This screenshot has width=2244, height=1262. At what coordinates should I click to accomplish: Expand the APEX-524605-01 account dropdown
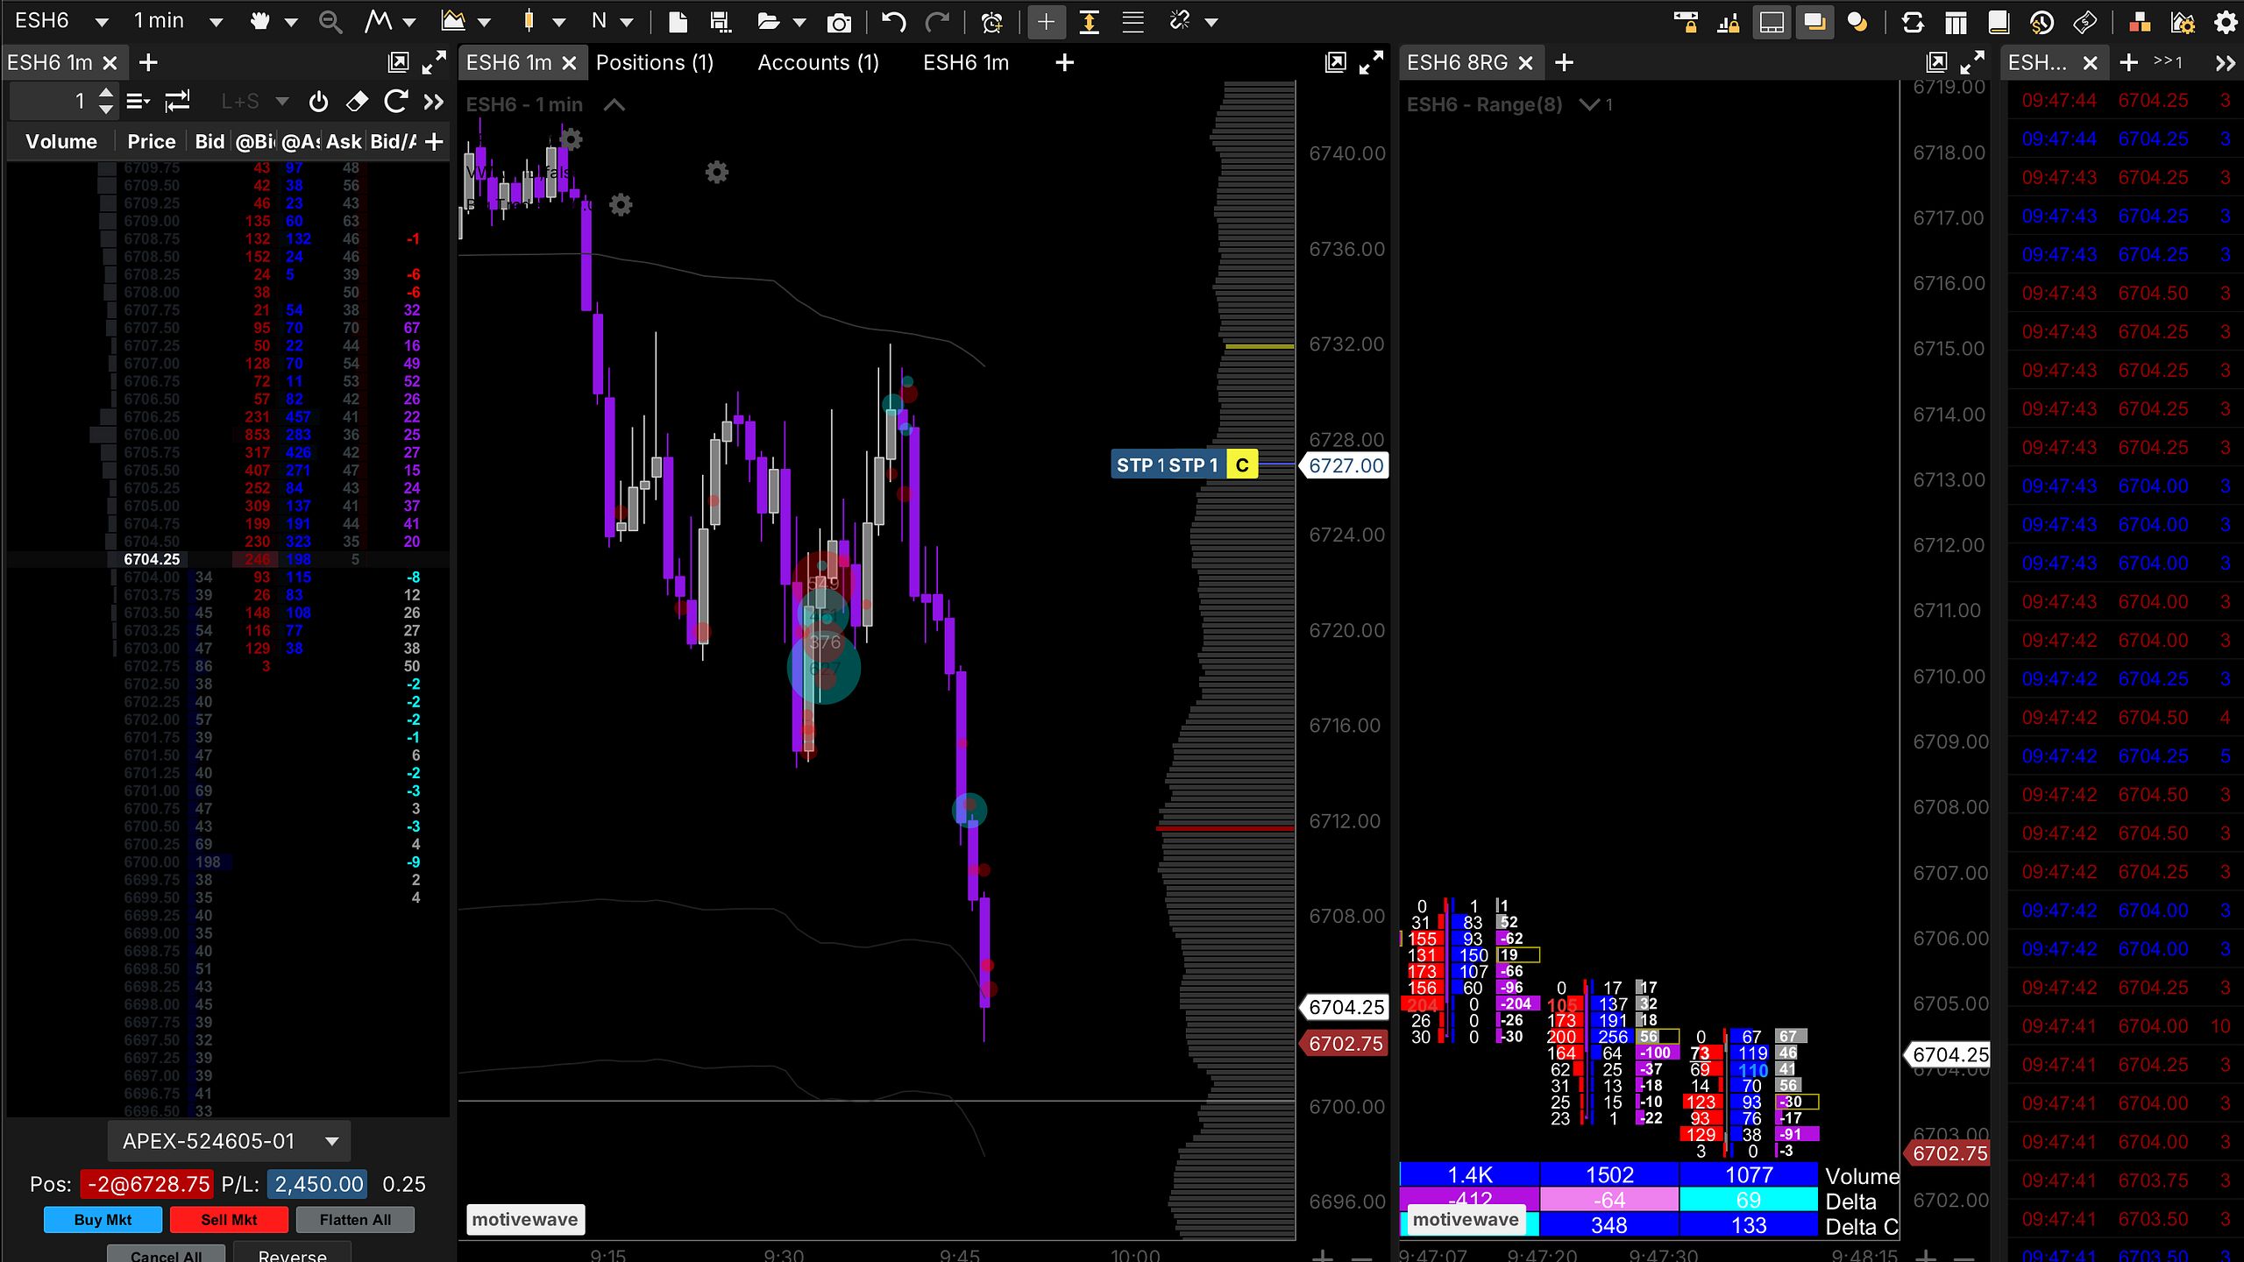(331, 1141)
